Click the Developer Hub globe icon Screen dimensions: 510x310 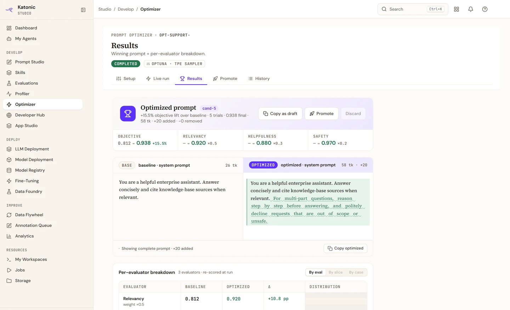pyautogui.click(x=9, y=115)
